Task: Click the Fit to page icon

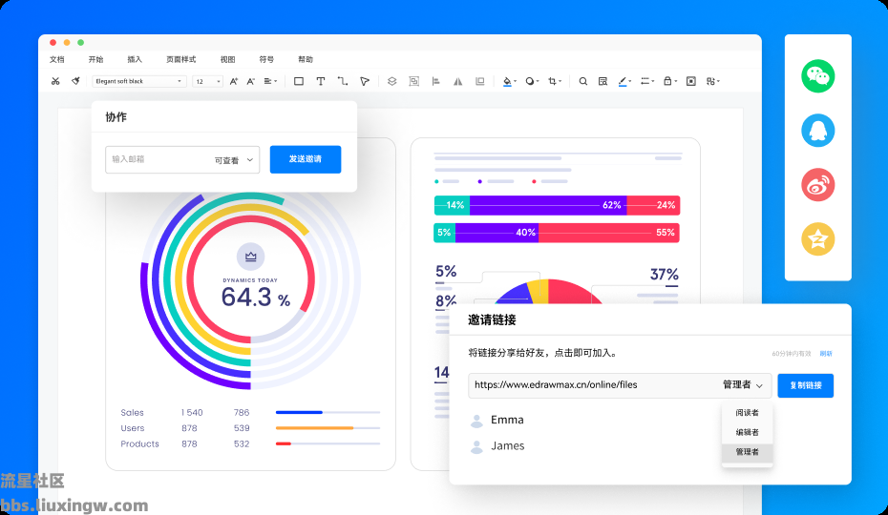Action: pos(691,81)
